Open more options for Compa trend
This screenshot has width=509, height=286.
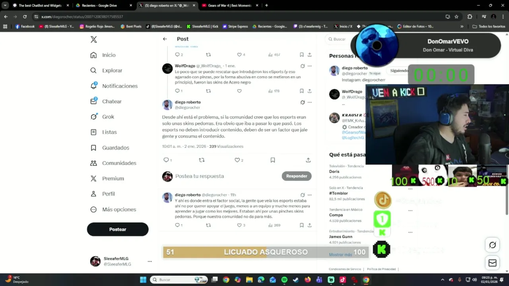coord(410,211)
